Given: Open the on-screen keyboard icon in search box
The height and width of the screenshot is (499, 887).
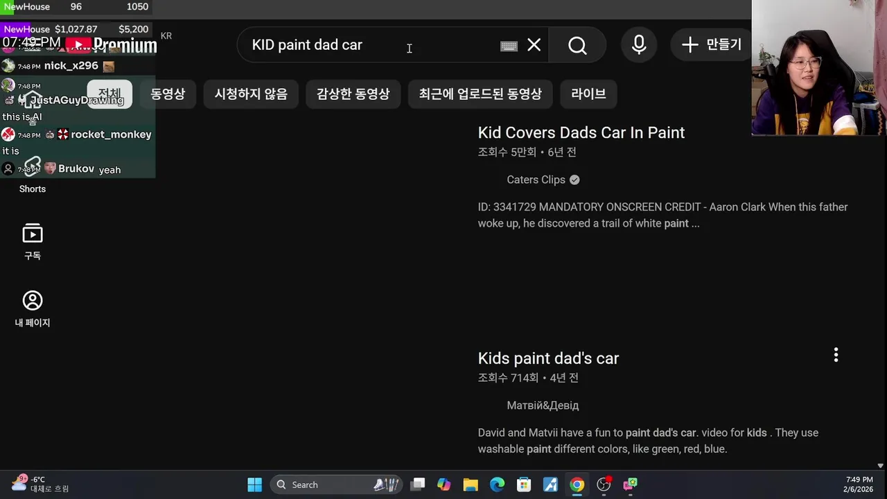Looking at the screenshot, I should click(509, 46).
